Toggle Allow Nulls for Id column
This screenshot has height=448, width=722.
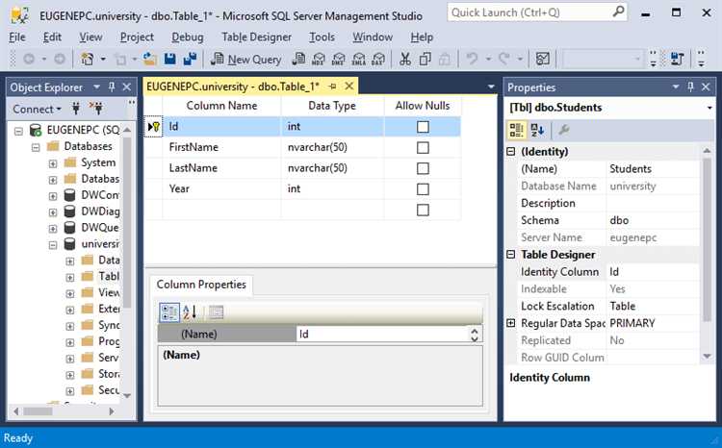[423, 127]
